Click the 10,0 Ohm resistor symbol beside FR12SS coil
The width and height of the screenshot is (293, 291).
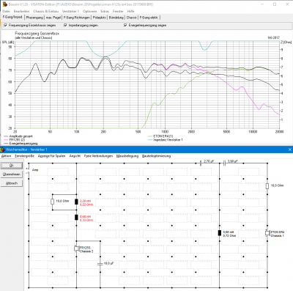coord(52,202)
